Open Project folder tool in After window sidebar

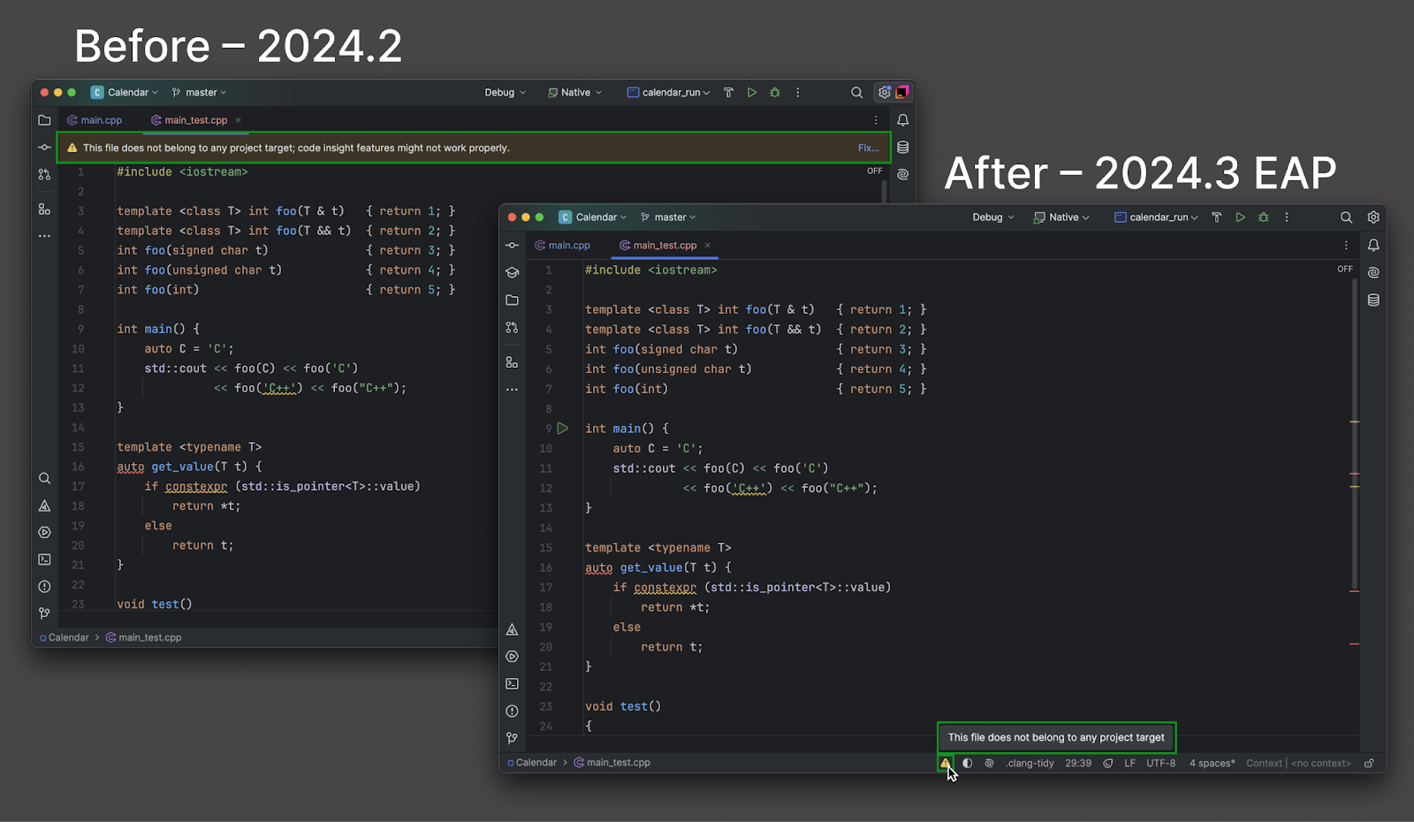pos(512,301)
